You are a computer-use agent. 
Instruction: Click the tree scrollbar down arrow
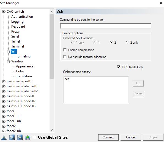tap(51, 130)
